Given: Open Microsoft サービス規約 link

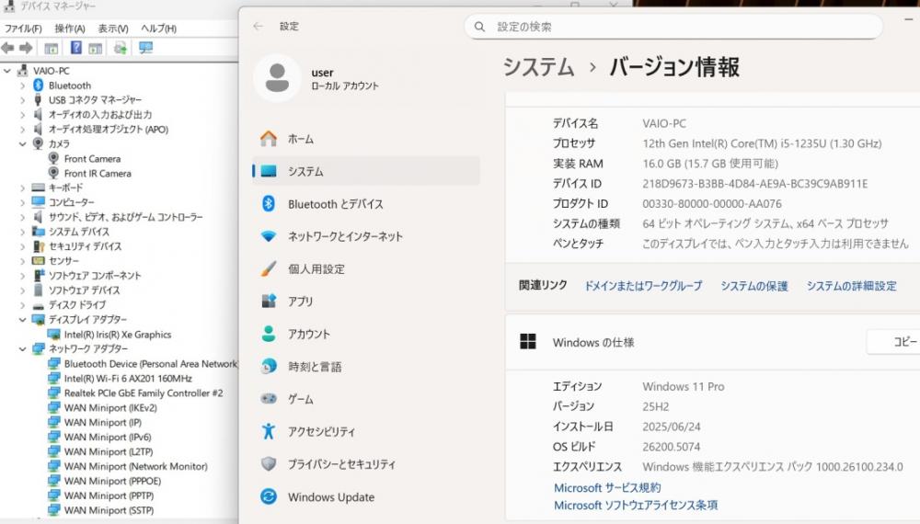Looking at the screenshot, I should pos(607,487).
